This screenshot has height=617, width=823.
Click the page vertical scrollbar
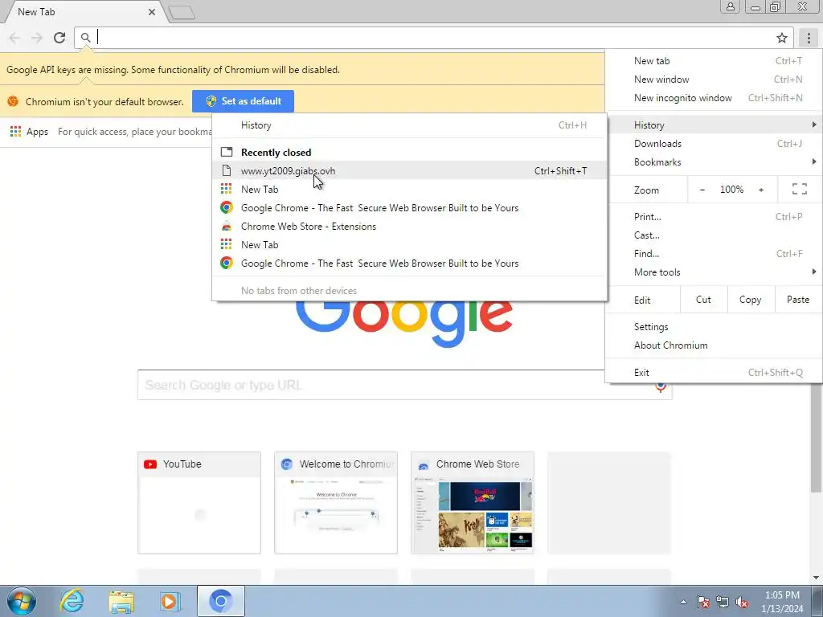click(817, 436)
